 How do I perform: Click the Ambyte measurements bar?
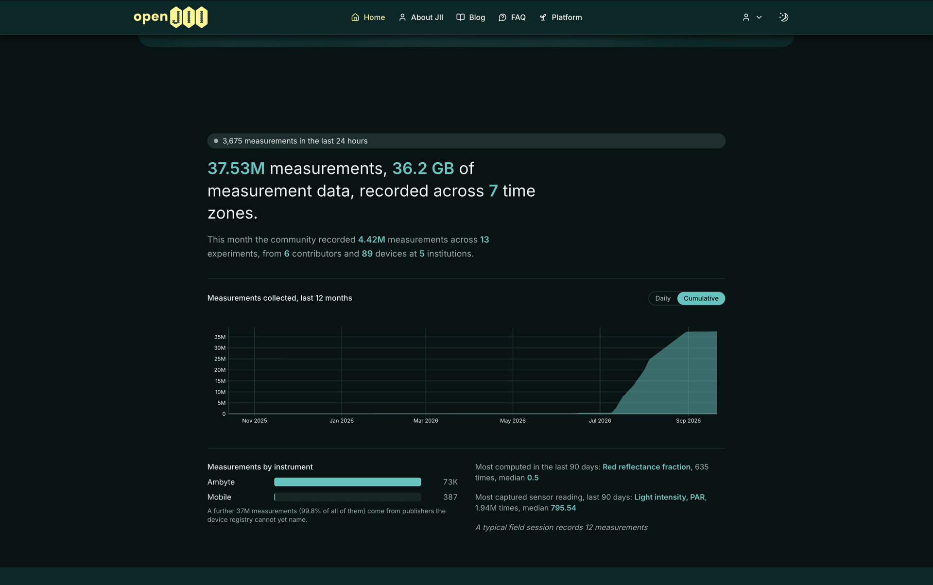click(347, 482)
